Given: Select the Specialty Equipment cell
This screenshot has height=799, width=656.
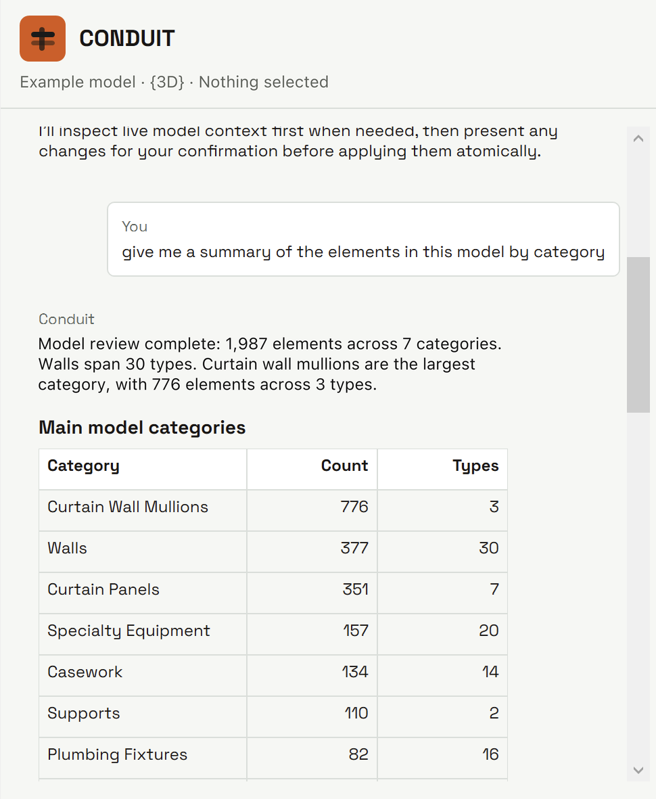Looking at the screenshot, I should pyautogui.click(x=143, y=635).
